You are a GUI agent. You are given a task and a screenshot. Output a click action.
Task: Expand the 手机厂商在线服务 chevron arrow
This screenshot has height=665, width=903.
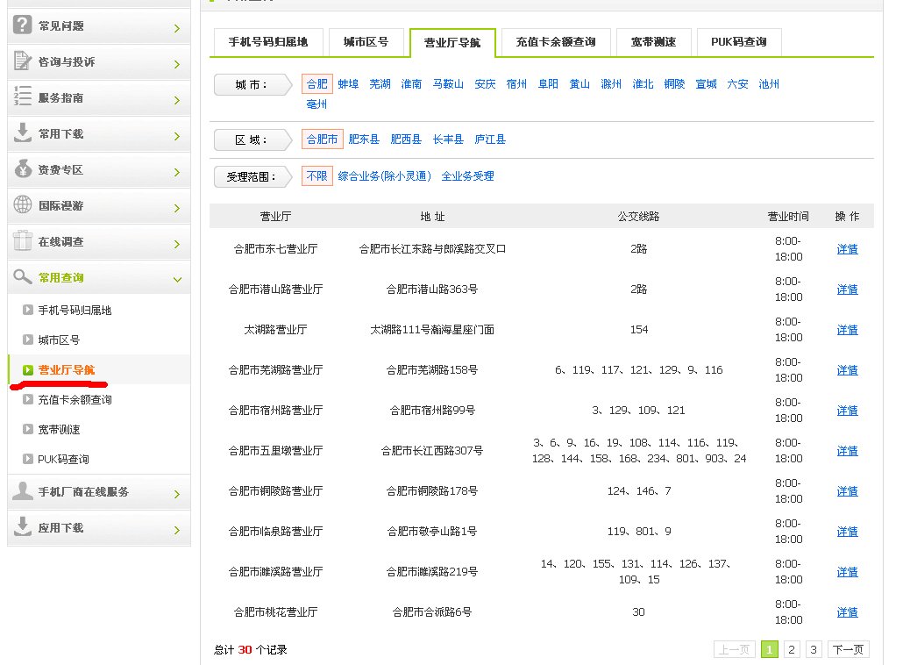coord(177,495)
